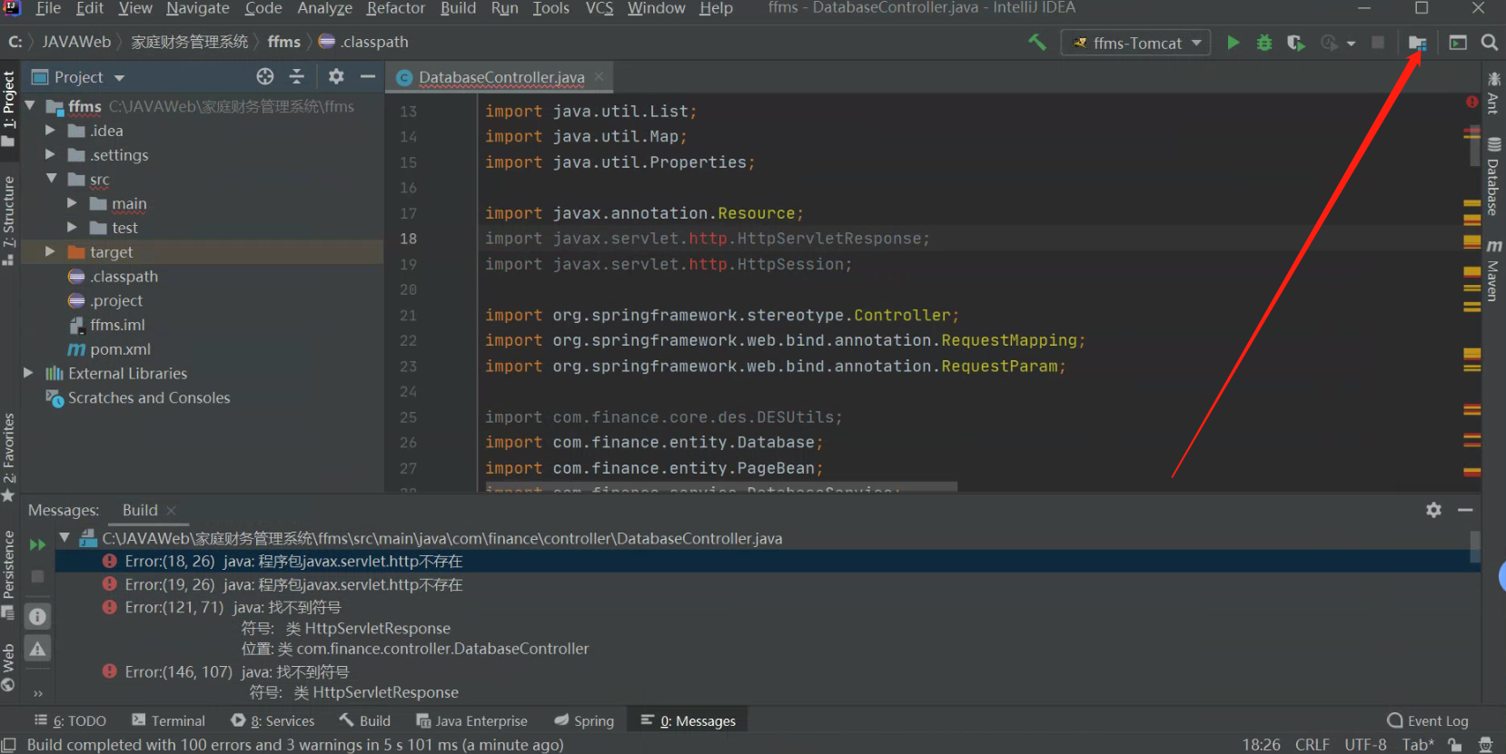Collapse all in the Project panel
This screenshot has width=1506, height=754.
pos(297,76)
